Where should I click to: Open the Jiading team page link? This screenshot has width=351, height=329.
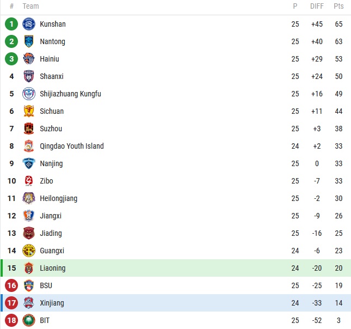point(51,233)
